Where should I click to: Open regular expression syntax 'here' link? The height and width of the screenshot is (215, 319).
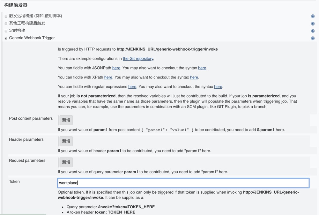click(218, 86)
